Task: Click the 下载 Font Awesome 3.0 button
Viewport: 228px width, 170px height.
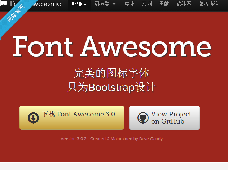Action: (x=72, y=117)
